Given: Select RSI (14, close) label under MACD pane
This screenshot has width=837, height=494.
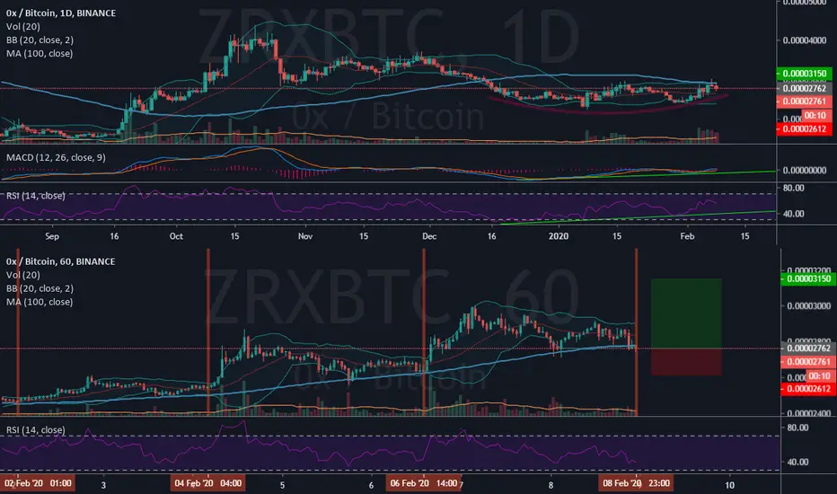Looking at the screenshot, I should point(35,196).
